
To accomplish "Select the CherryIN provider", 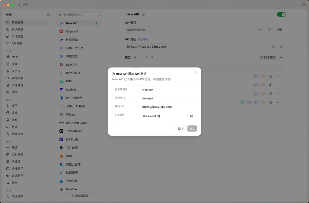I will (x=78, y=31).
